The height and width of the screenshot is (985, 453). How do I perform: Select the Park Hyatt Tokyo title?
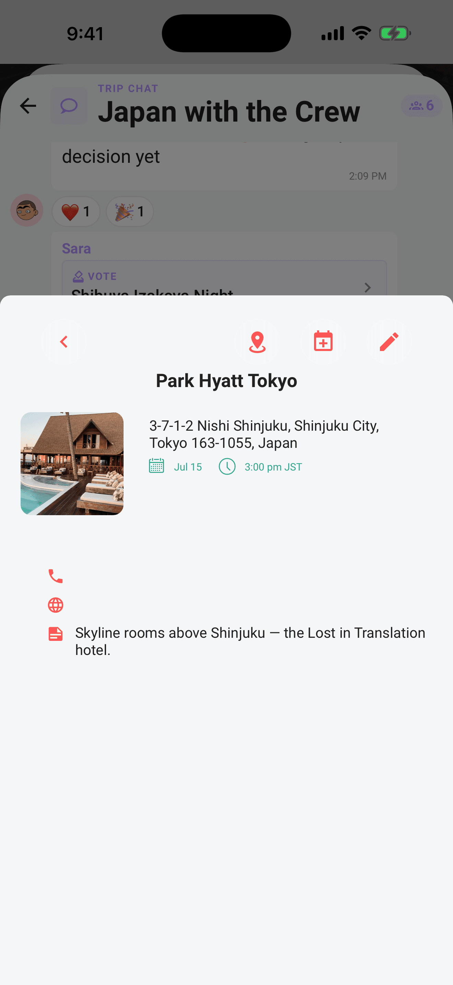click(x=226, y=381)
